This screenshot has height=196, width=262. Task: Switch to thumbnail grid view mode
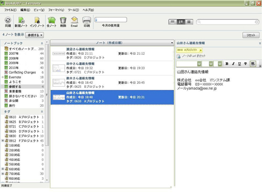[189, 22]
